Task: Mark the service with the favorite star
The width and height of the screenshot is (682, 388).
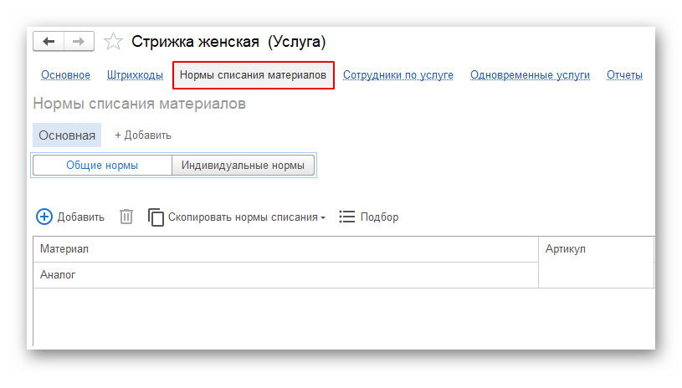Action: [x=113, y=42]
